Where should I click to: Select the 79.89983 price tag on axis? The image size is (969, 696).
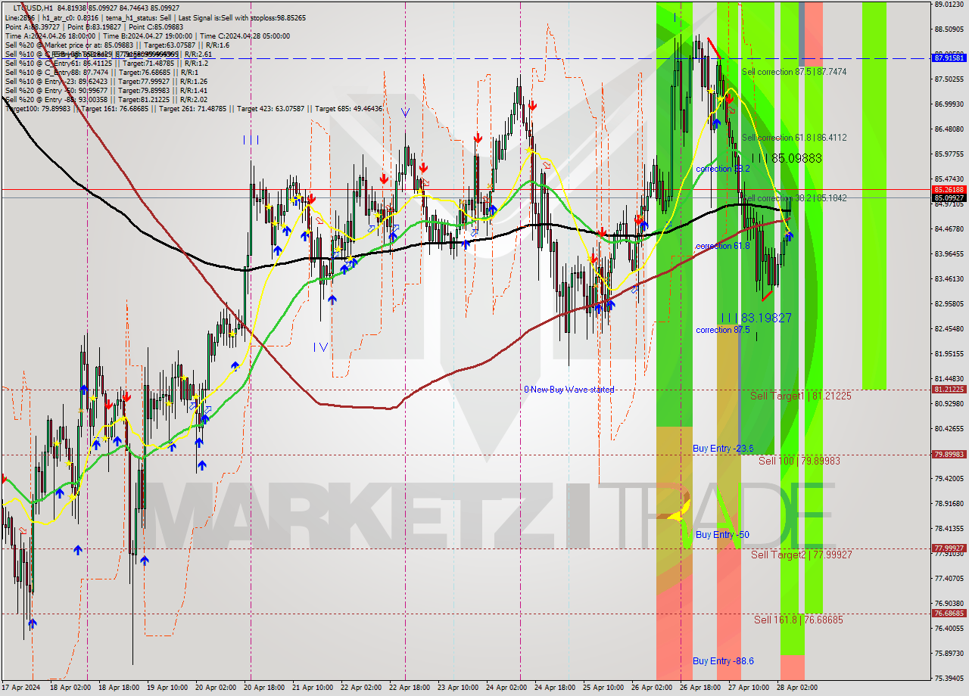point(949,455)
